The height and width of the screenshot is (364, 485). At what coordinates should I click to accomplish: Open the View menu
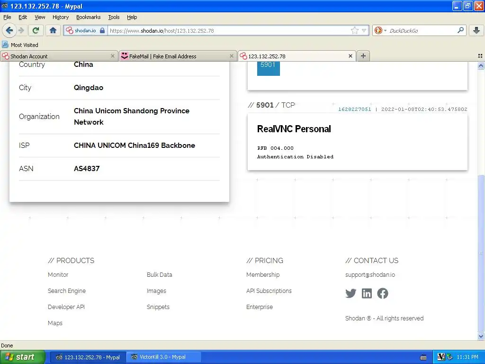40,17
